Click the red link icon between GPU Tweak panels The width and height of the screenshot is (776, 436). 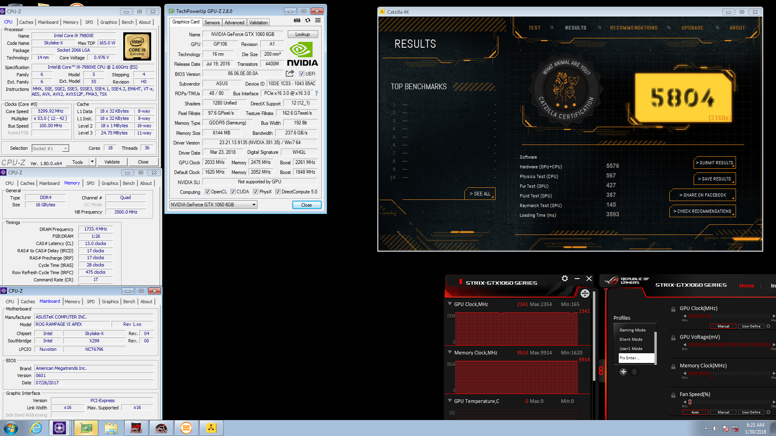pos(601,371)
